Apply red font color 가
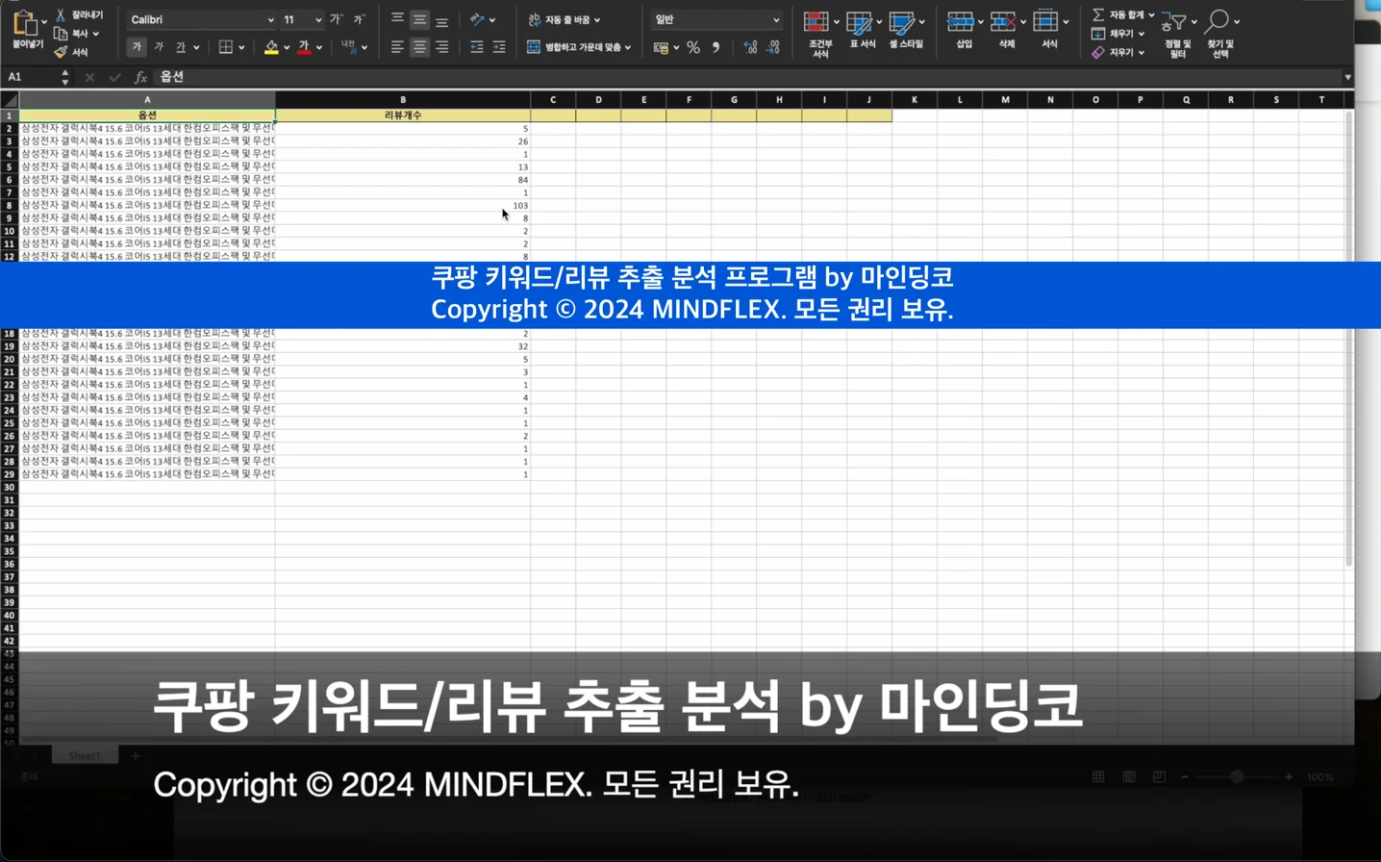Viewport: 1381px width, 862px height. click(304, 47)
